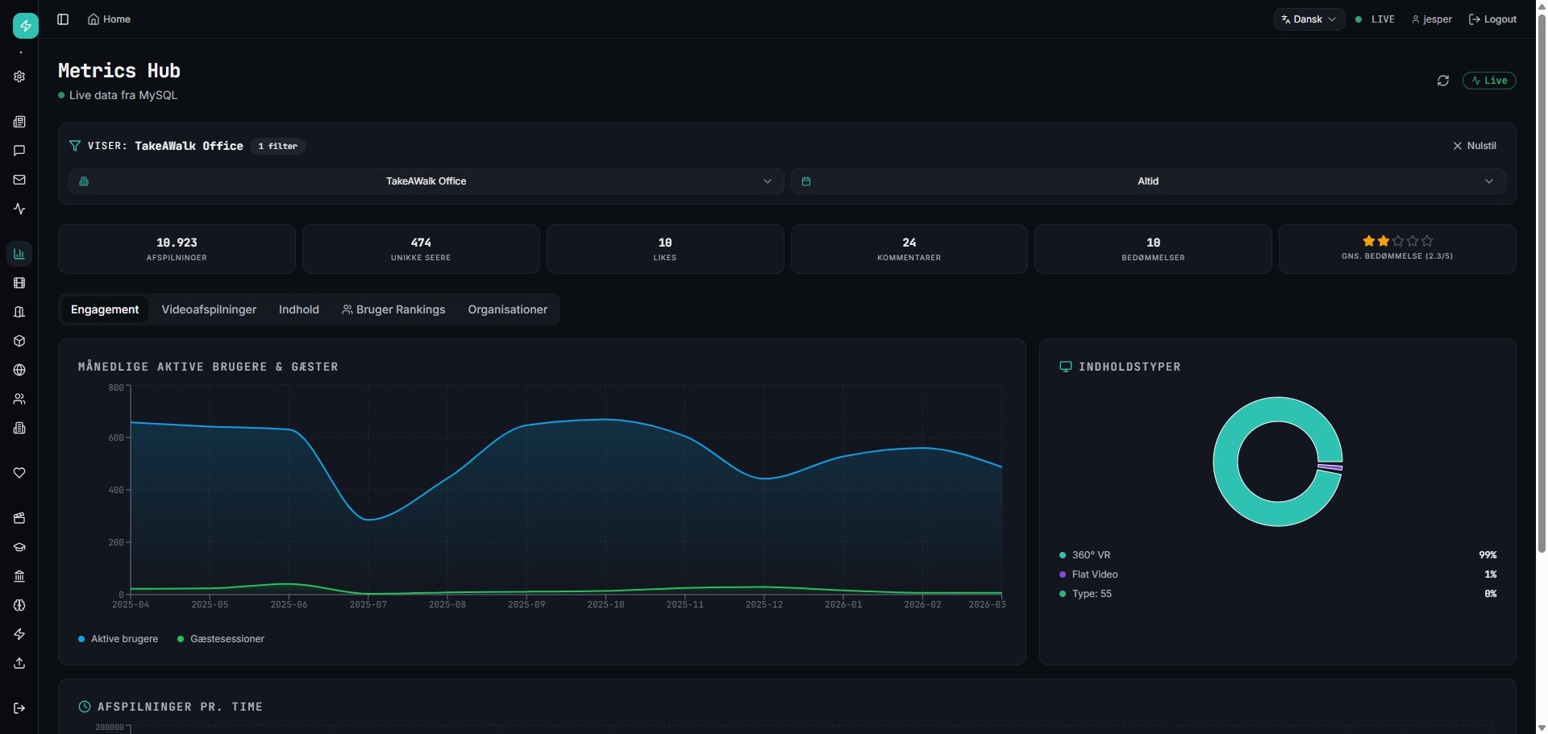The width and height of the screenshot is (1548, 734).
Task: Click the 360° VR legend color dot
Action: pos(1063,555)
